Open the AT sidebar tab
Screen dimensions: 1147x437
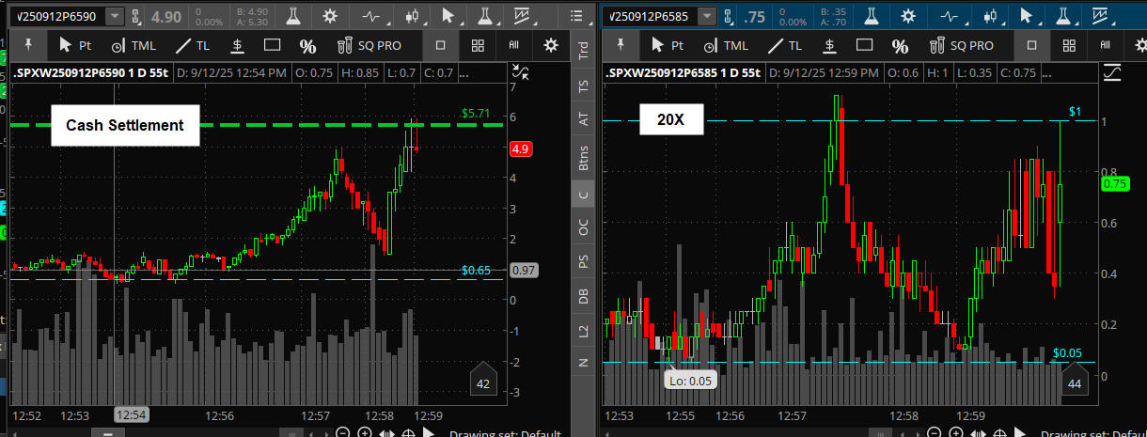point(584,119)
